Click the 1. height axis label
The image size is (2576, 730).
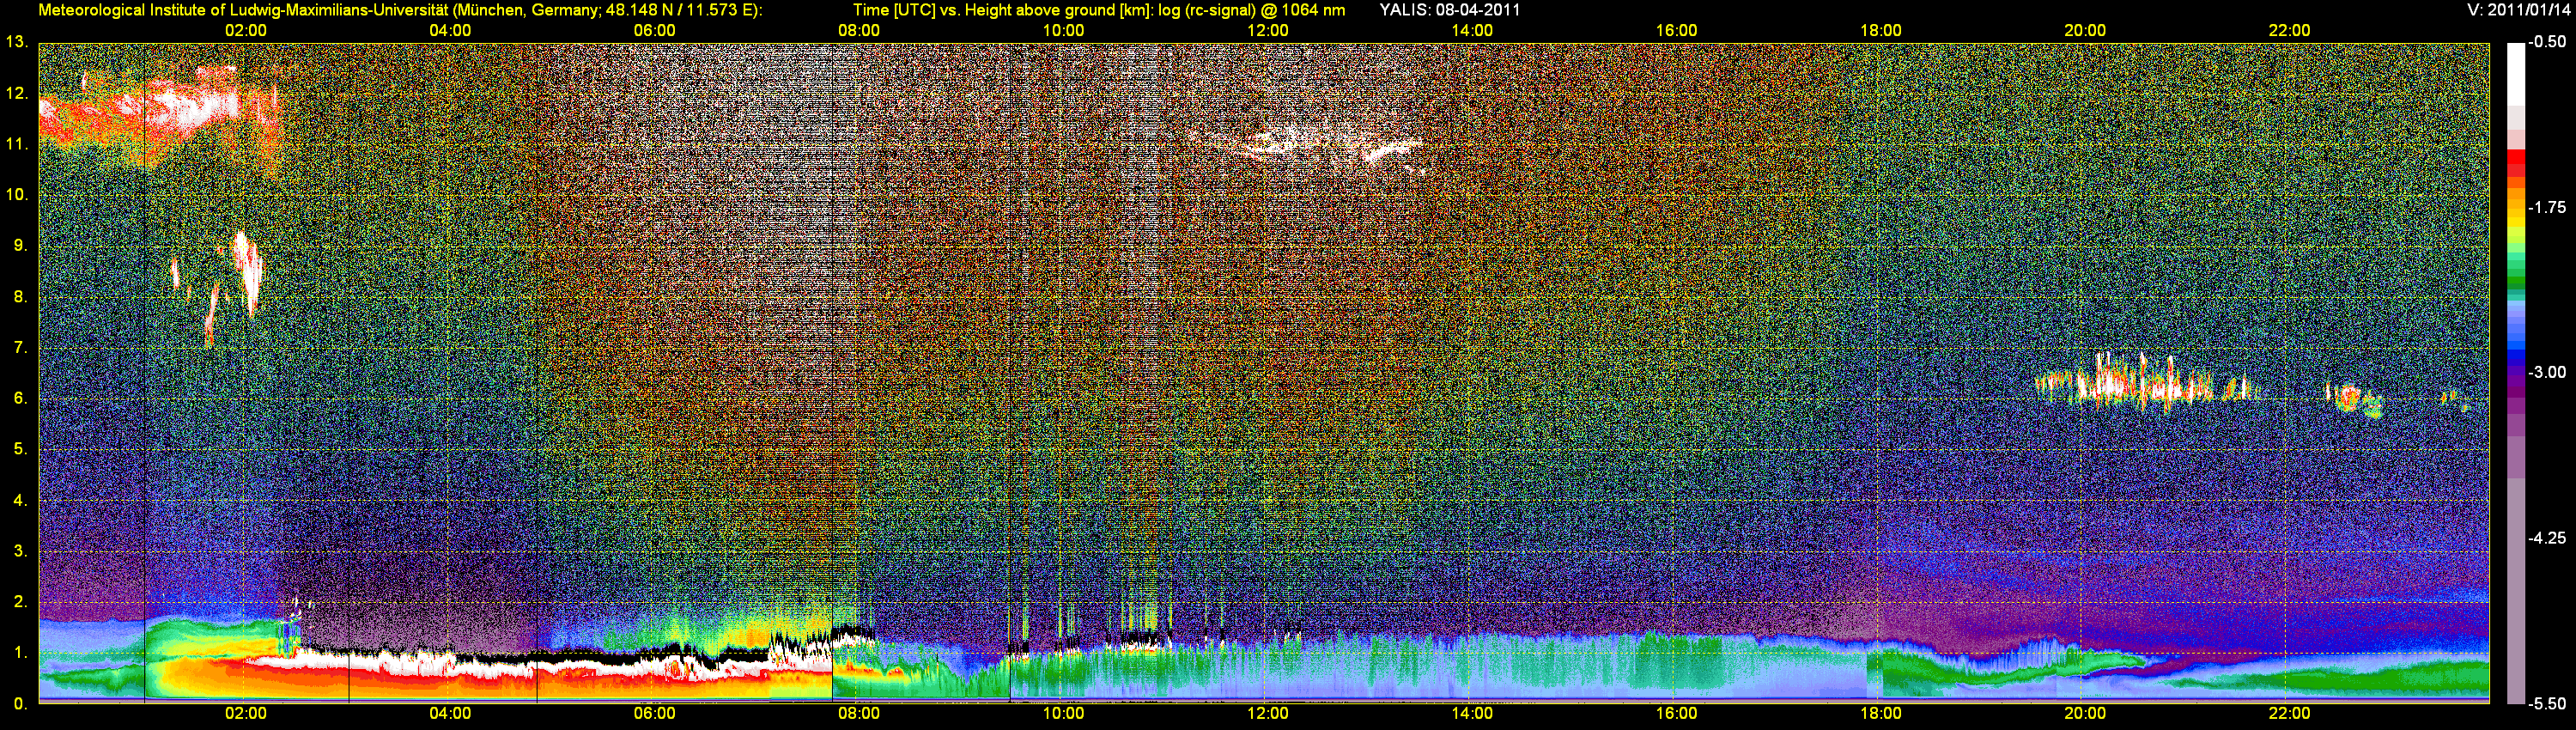click(x=20, y=653)
